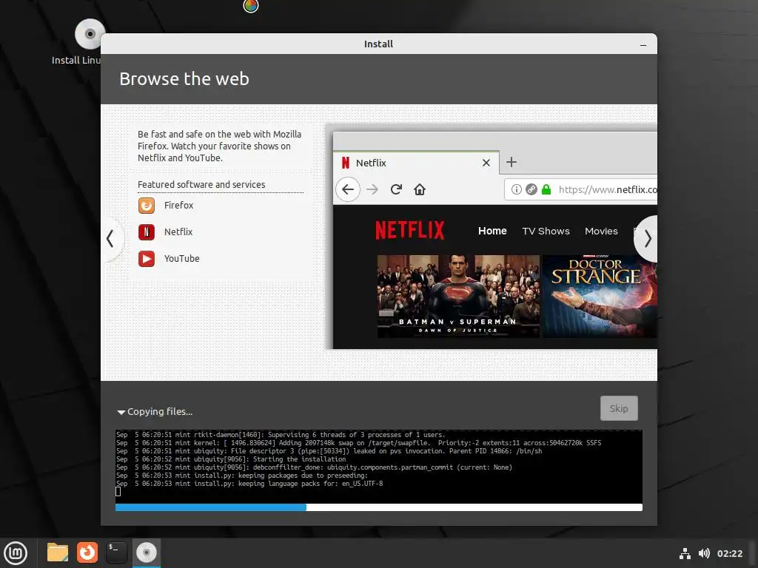Open the Doctor Strange thumbnail
The width and height of the screenshot is (758, 568).
[600, 296]
